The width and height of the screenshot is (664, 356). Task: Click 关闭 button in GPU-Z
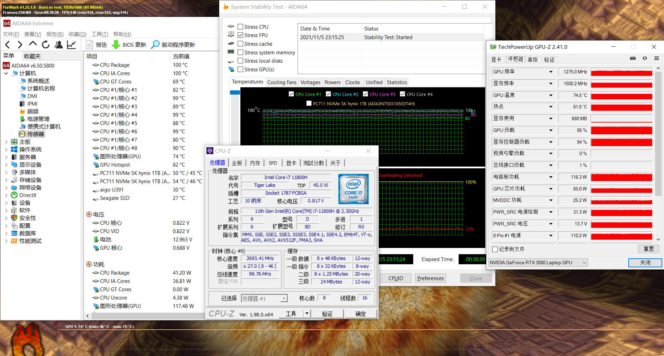(x=645, y=262)
